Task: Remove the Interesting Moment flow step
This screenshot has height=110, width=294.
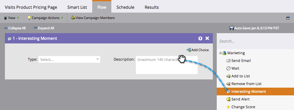Action: click(207, 38)
